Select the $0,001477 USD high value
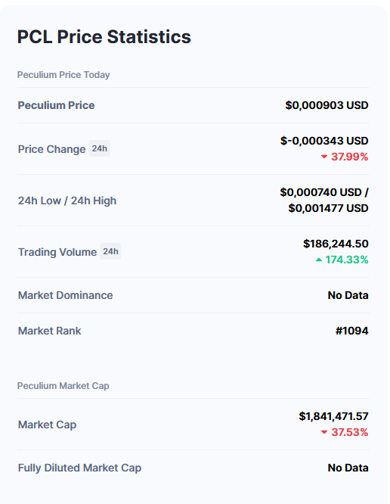 coord(328,208)
